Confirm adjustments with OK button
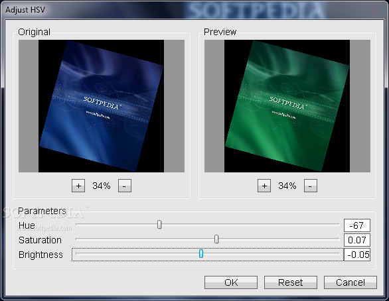The height and width of the screenshot is (301, 389). click(231, 282)
